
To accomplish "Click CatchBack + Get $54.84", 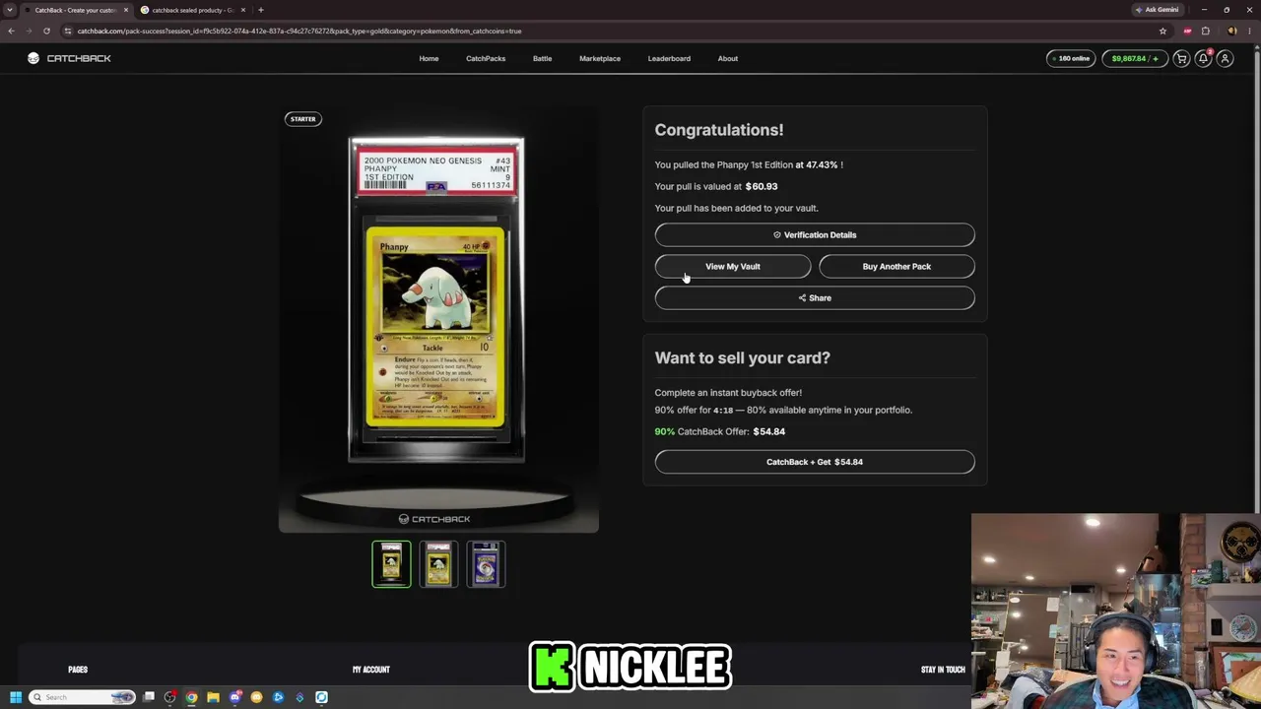I will click(x=815, y=462).
